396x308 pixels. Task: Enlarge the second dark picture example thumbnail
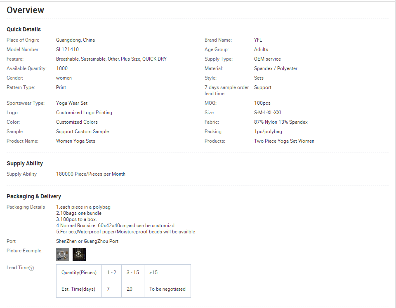[79, 254]
